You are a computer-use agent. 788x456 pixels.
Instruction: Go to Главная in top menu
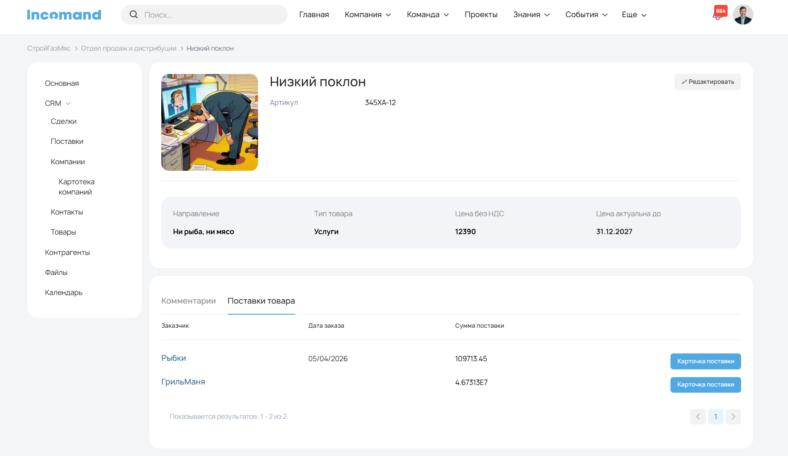pyautogui.click(x=314, y=15)
